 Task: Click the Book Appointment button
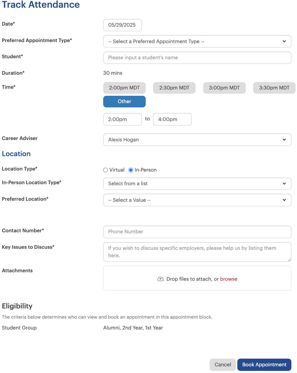click(264, 365)
